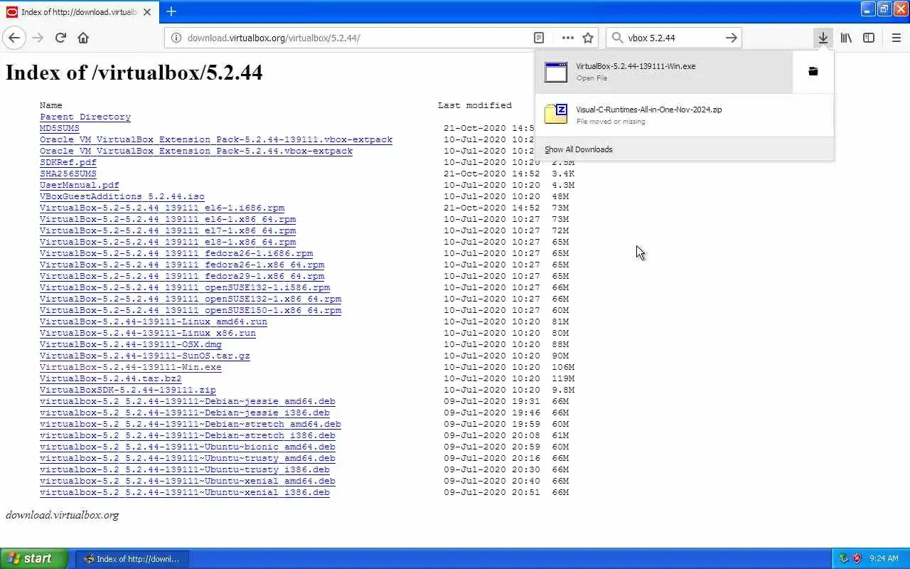The image size is (910, 569).
Task: Click the red shield tray icon
Action: [857, 558]
